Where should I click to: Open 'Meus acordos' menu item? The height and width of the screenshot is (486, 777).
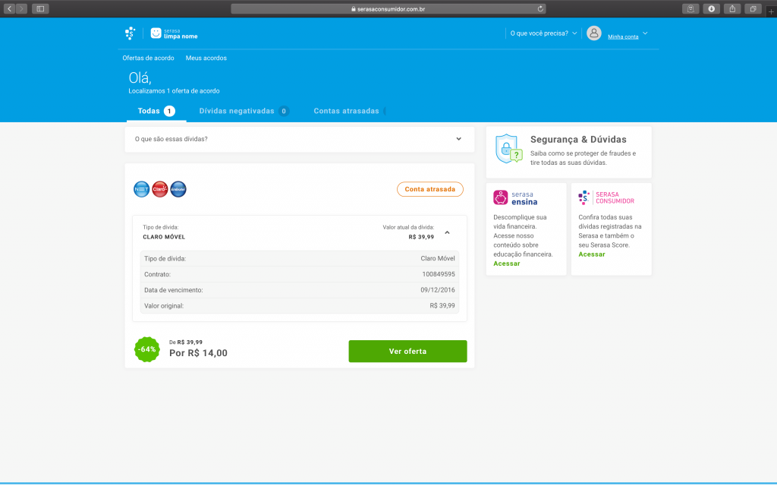click(206, 58)
